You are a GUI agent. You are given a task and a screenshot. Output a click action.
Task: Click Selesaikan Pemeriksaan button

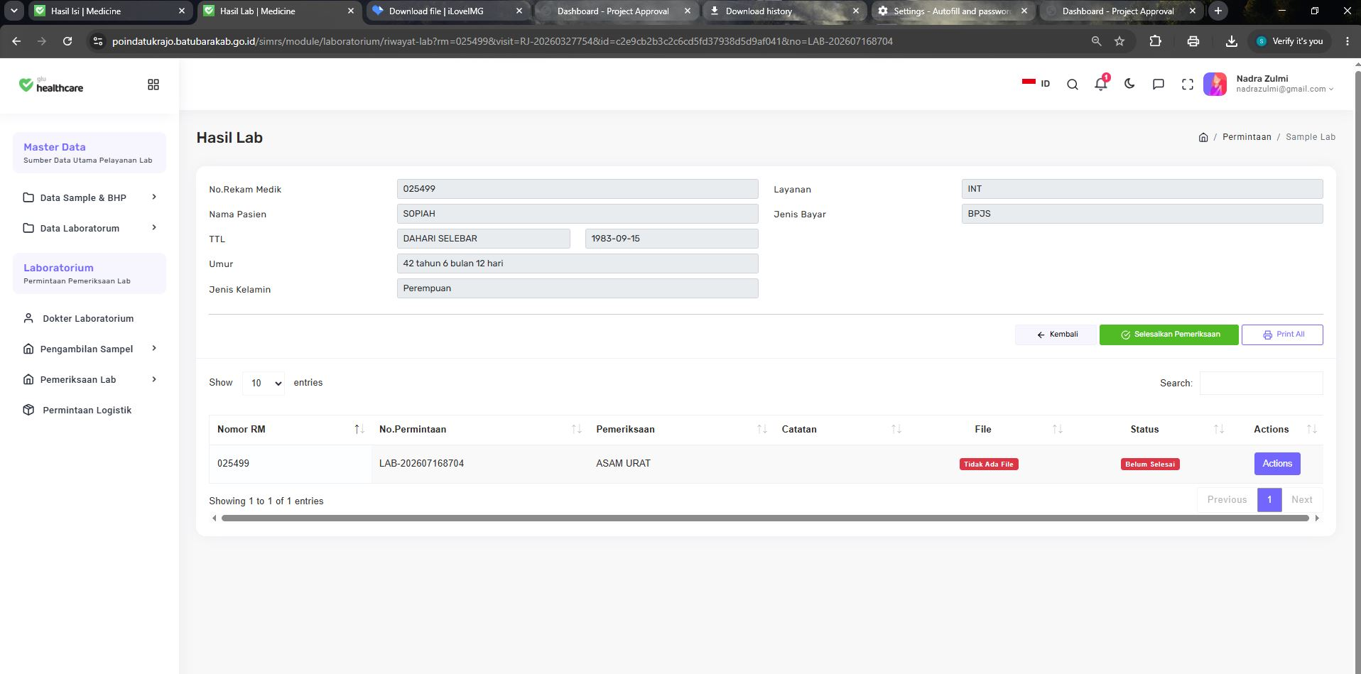[x=1168, y=335]
